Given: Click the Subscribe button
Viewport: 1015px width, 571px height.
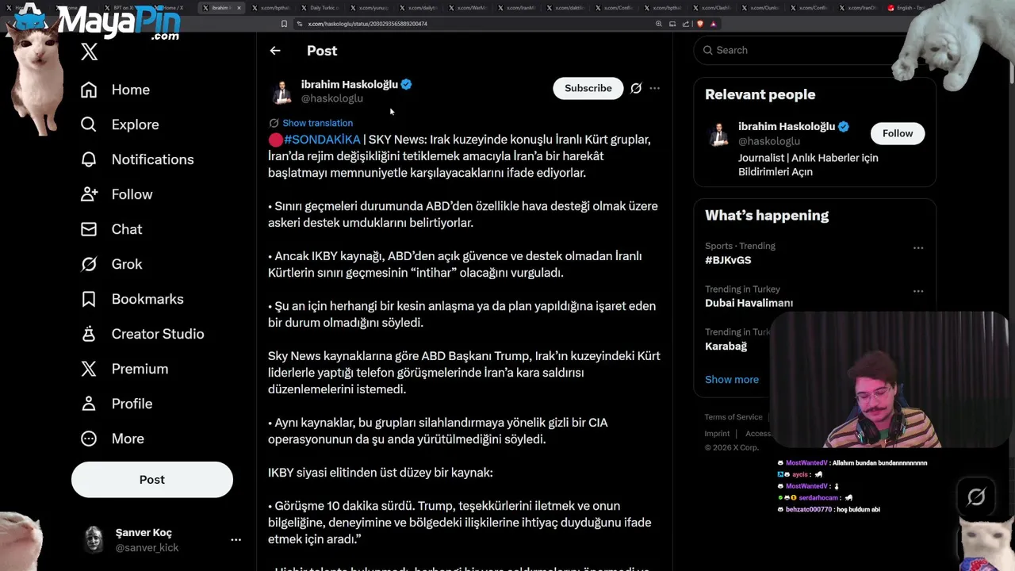Looking at the screenshot, I should (x=588, y=88).
